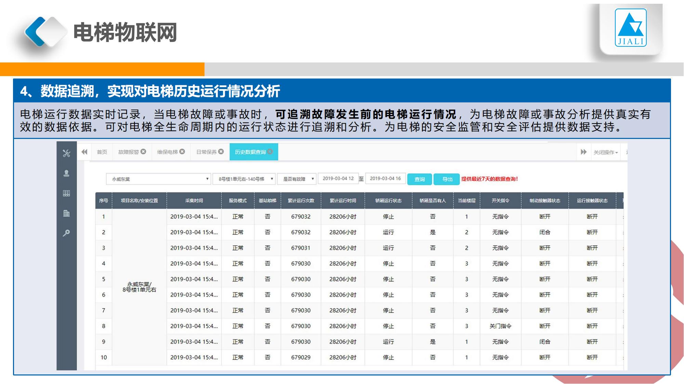
Task: Select the 历史数据查询 tab
Action: (x=250, y=152)
